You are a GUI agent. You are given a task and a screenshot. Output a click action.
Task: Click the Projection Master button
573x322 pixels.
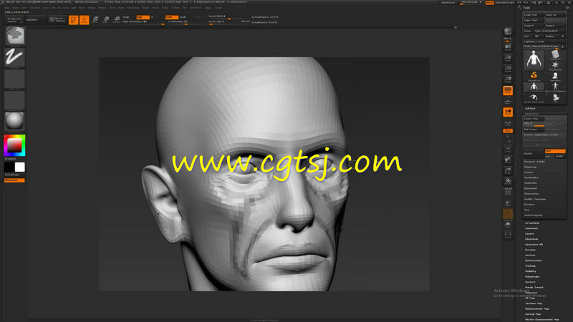(x=15, y=20)
